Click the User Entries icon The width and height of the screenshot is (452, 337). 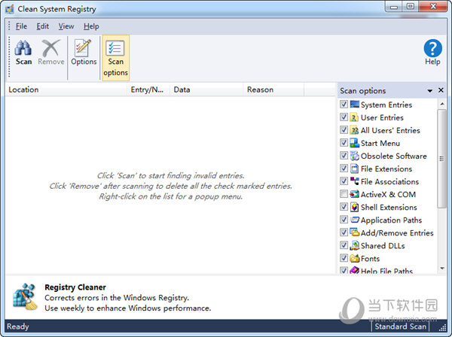click(x=354, y=117)
